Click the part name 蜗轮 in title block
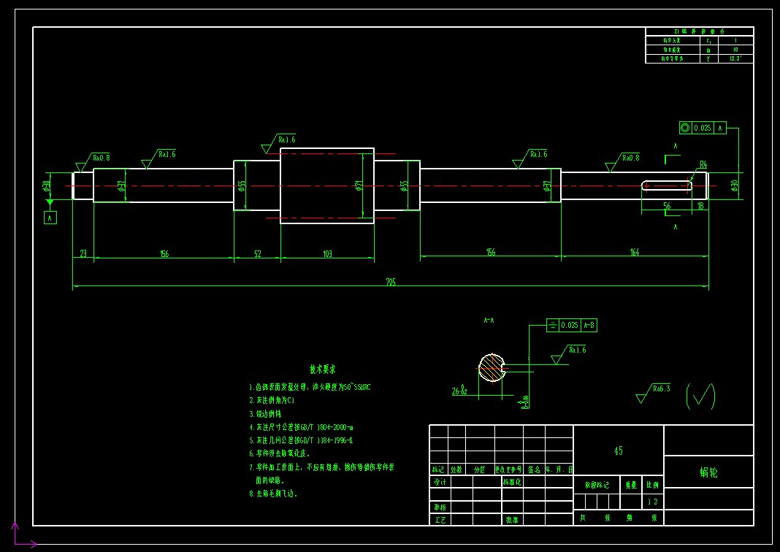 [x=709, y=472]
